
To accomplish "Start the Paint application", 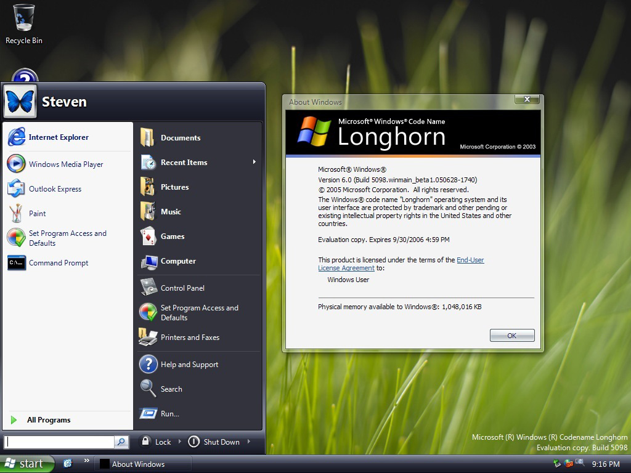I will pos(37,214).
